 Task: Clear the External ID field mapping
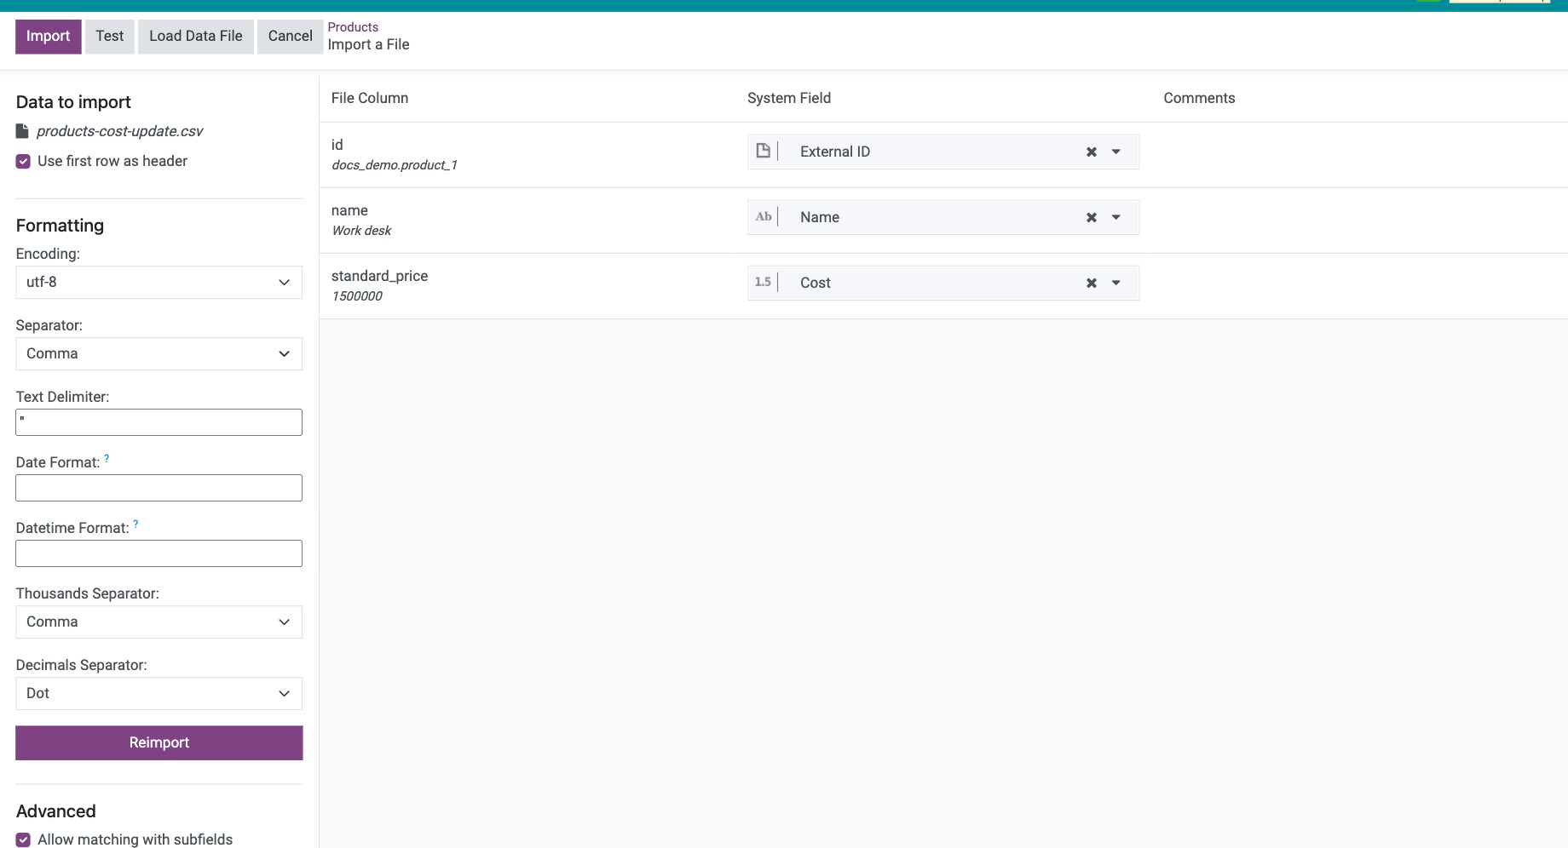tap(1091, 152)
